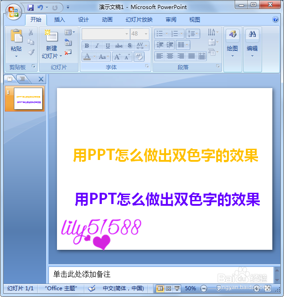Screen dimensions: 284x297
Task: Open the Columns layout button
Action: 183,45
